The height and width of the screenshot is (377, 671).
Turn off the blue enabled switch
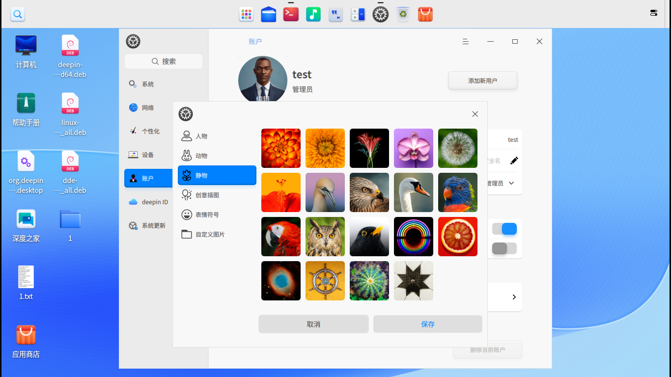click(x=504, y=229)
